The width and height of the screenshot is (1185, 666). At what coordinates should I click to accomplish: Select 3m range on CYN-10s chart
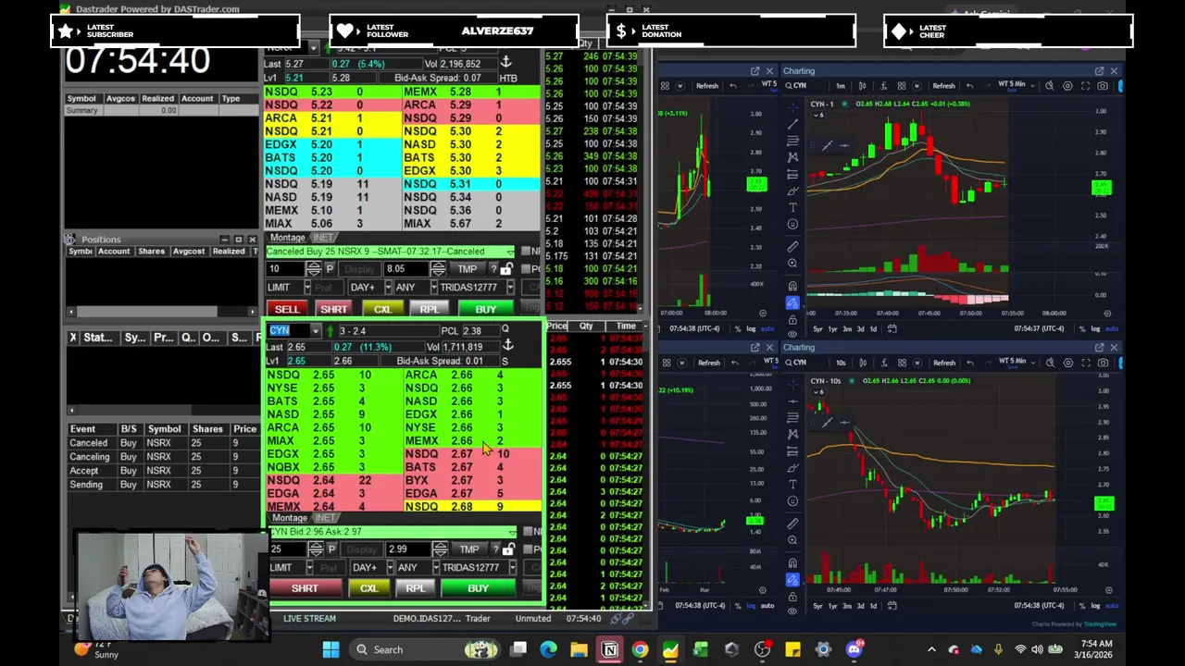point(845,605)
